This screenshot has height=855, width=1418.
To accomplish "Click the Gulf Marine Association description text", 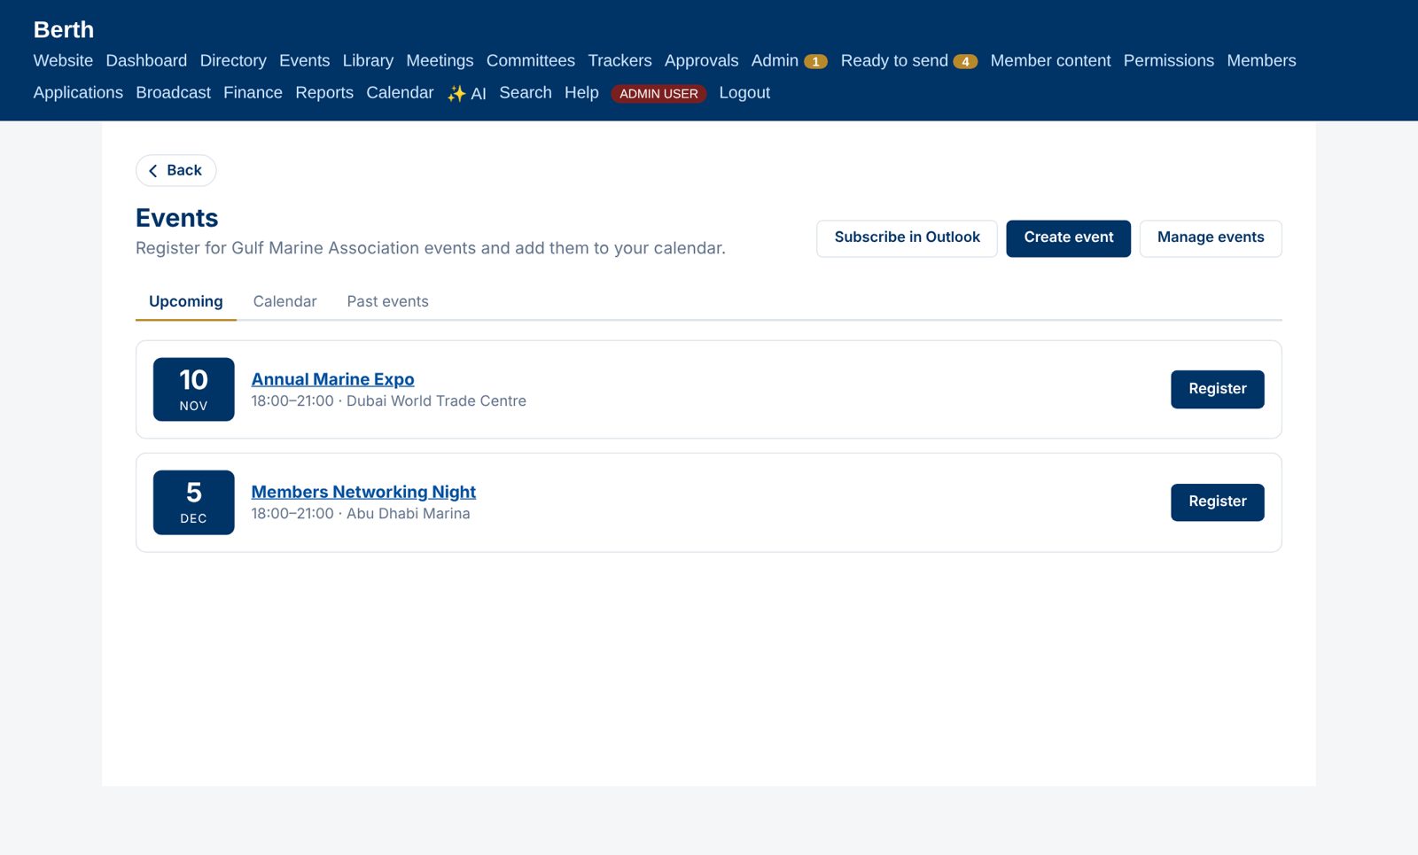I will click(430, 248).
